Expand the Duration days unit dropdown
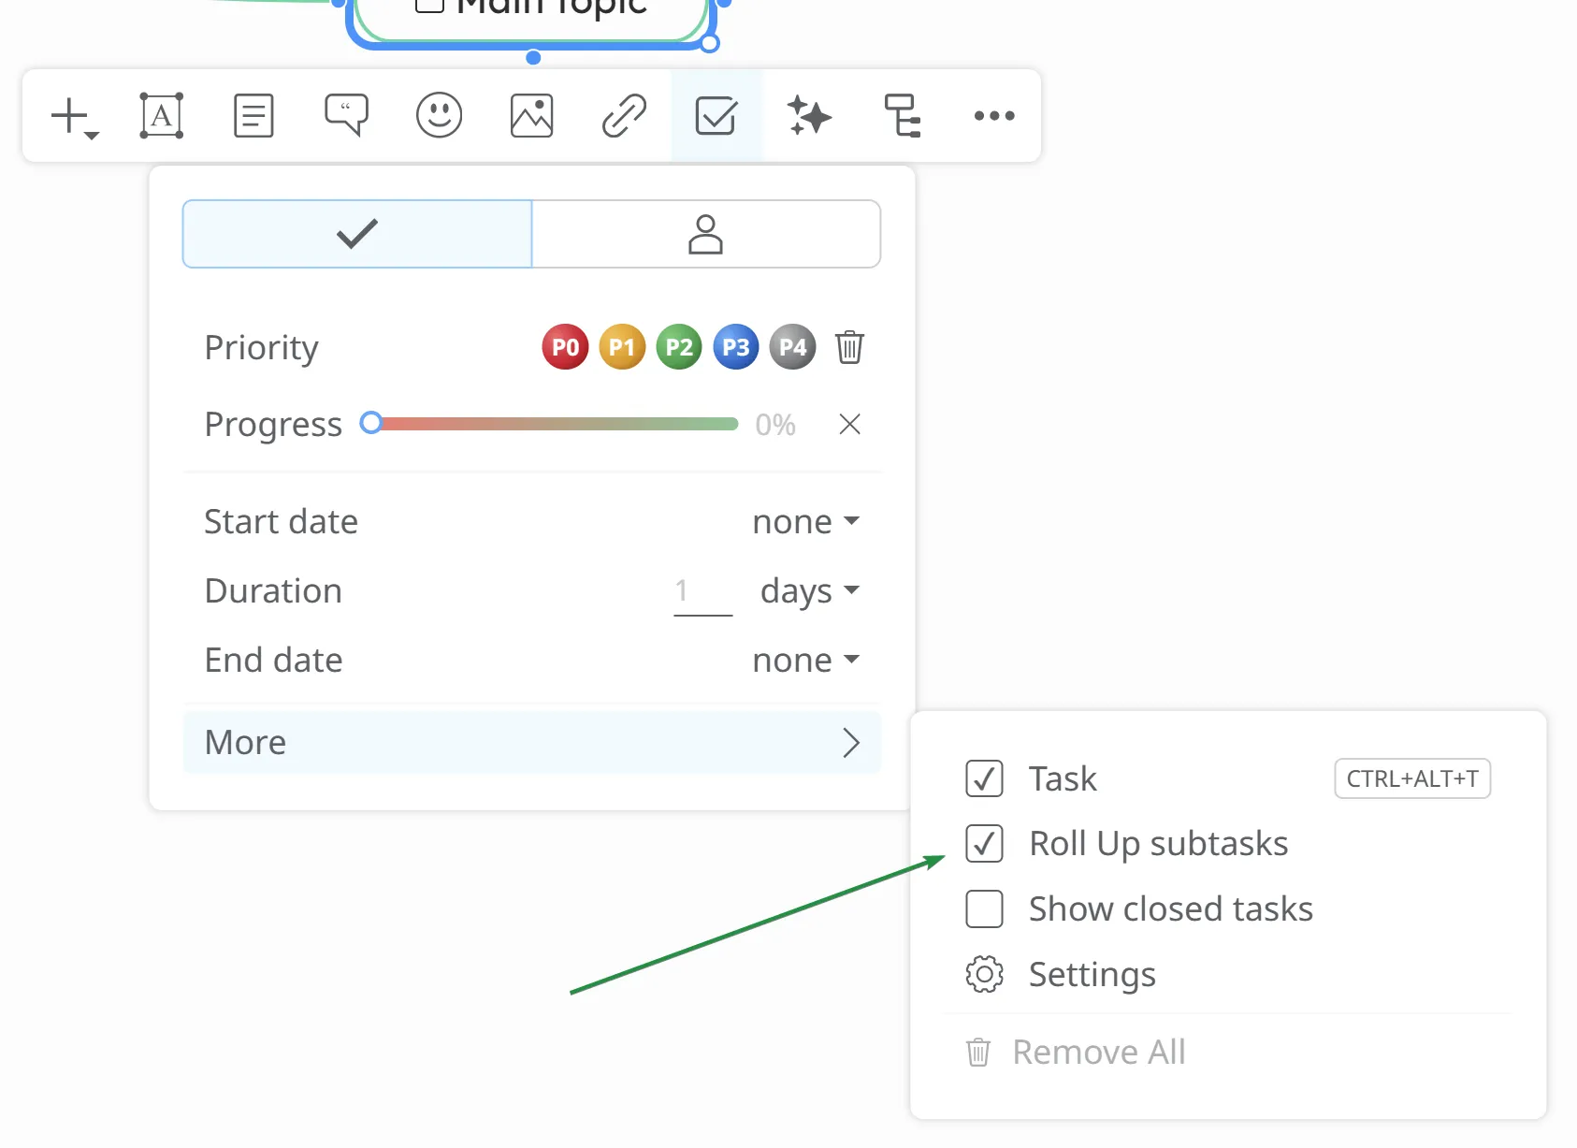The height and width of the screenshot is (1148, 1577). pyautogui.click(x=809, y=591)
